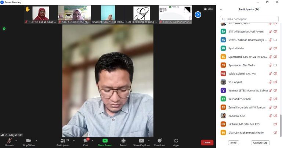
Task: Click muted mic icon for Syafrul Nalus
Action: point(270,48)
